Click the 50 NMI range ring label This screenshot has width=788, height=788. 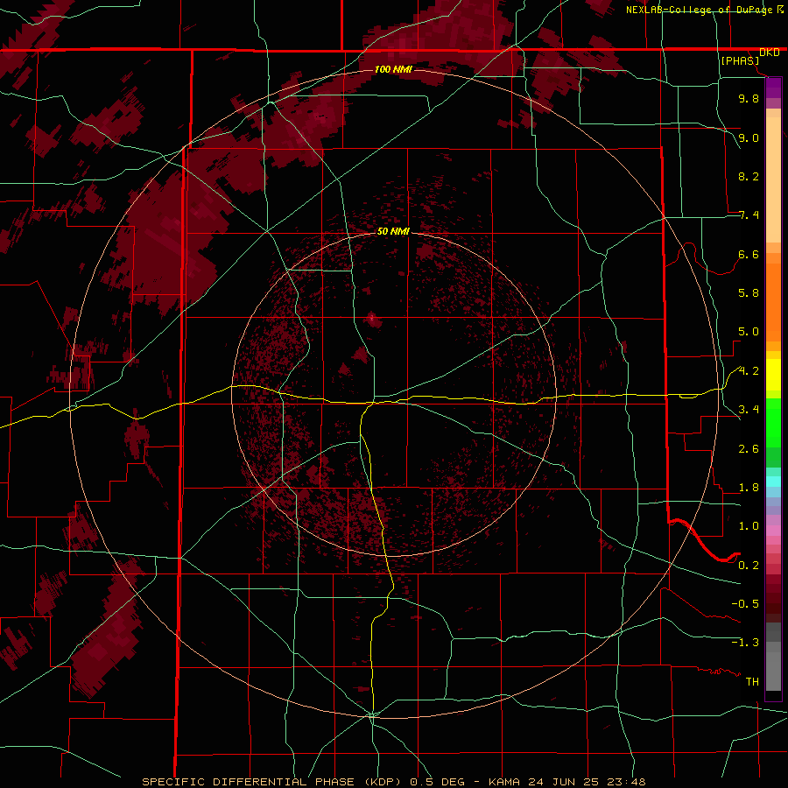point(393,231)
